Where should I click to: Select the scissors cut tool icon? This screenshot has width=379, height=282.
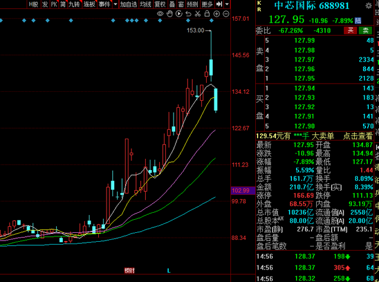[198, 14]
